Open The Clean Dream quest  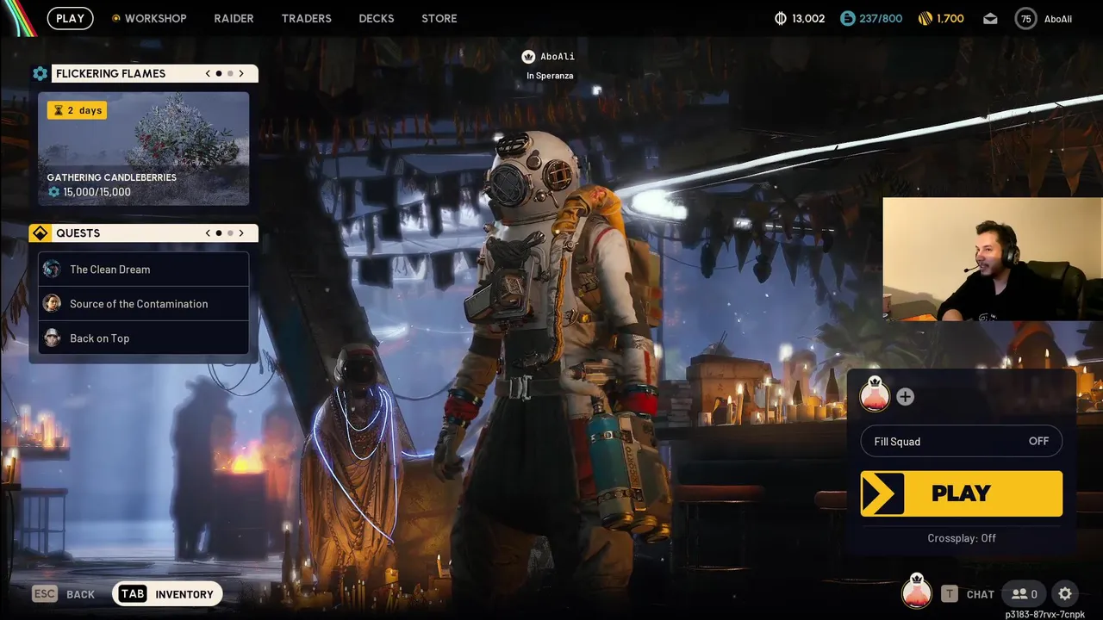pyautogui.click(x=144, y=269)
